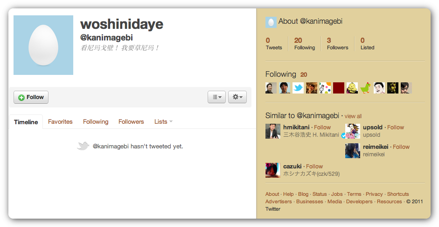Click the green plus Follow button

(x=31, y=97)
